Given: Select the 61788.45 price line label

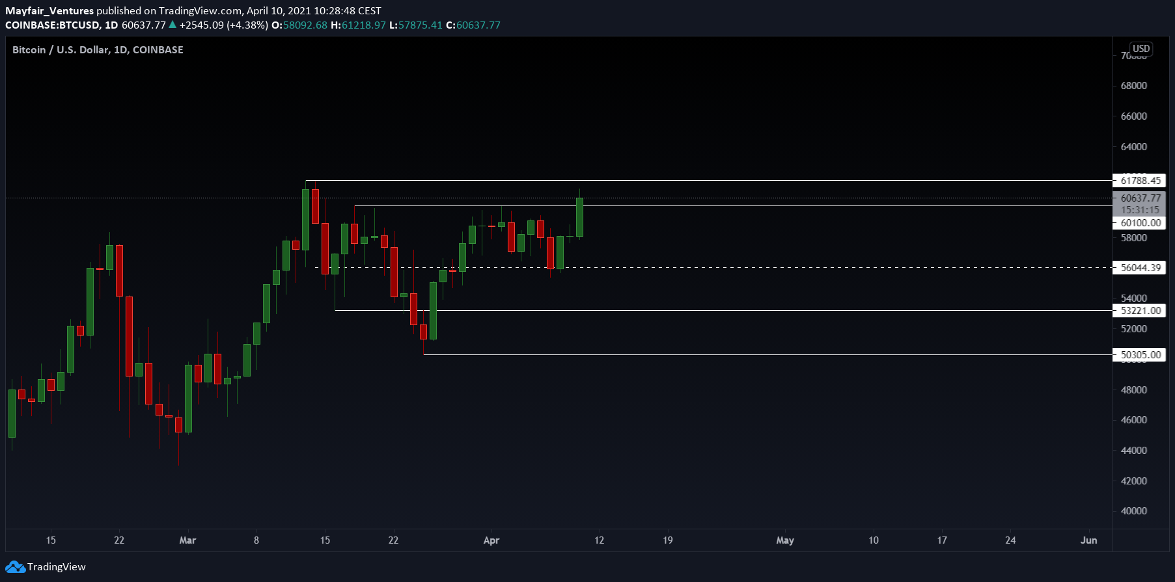Looking at the screenshot, I should tap(1139, 181).
